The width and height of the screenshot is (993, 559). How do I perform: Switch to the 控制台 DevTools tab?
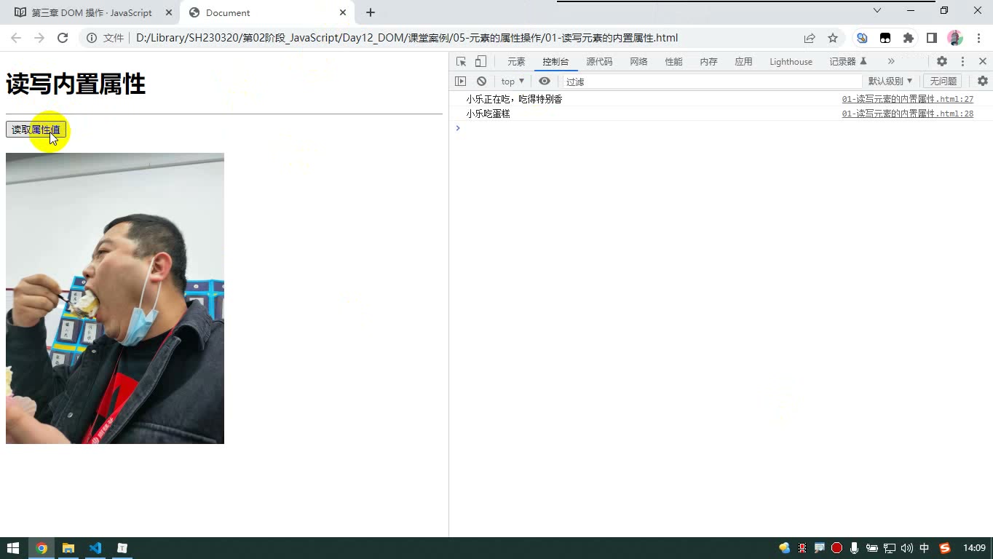pyautogui.click(x=555, y=62)
